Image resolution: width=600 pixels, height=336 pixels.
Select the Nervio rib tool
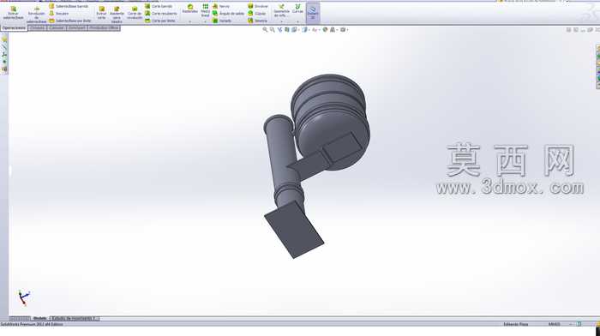(221, 6)
